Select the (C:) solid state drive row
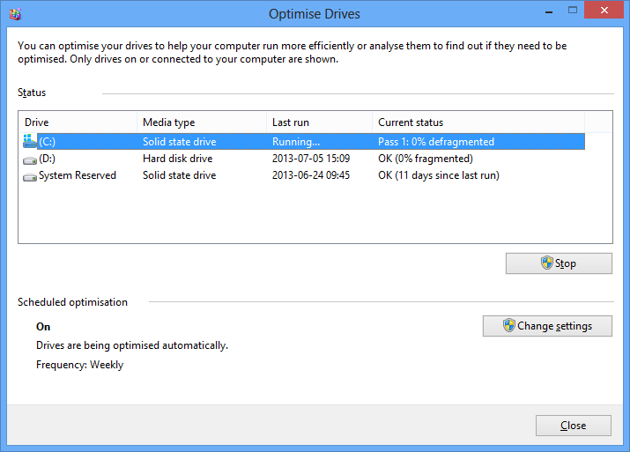The width and height of the screenshot is (630, 452). [303, 142]
